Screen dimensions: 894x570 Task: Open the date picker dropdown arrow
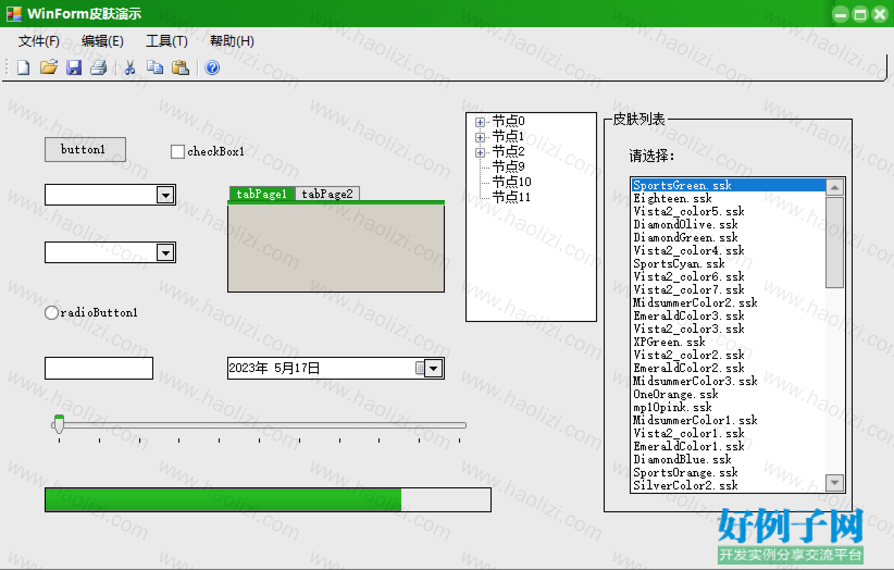433,368
